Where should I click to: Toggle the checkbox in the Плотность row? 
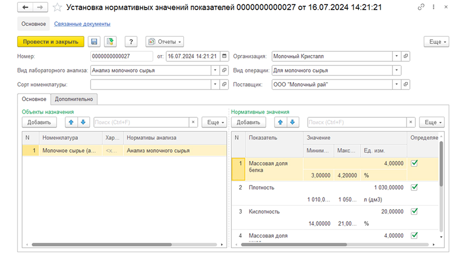pos(414,187)
